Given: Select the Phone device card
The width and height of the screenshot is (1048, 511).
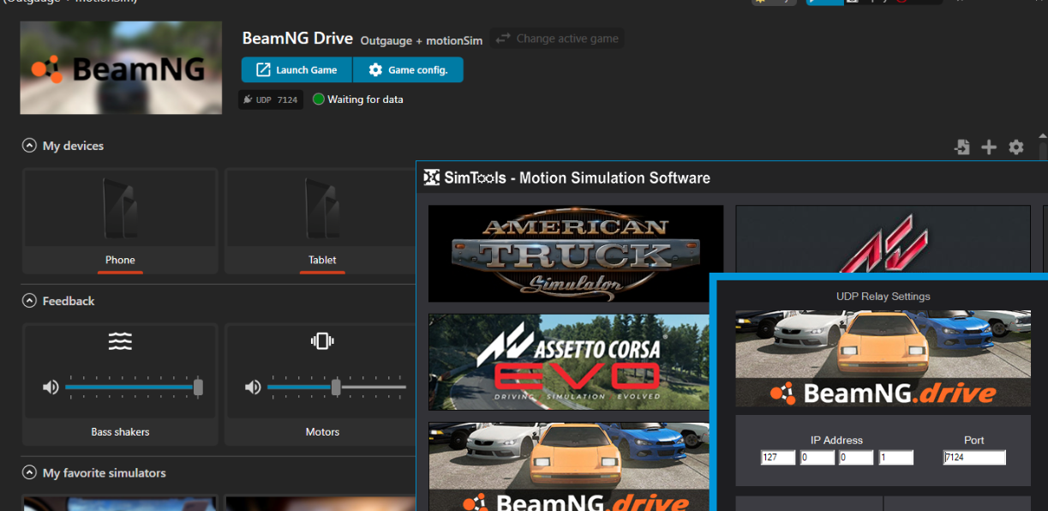Looking at the screenshot, I should (120, 221).
